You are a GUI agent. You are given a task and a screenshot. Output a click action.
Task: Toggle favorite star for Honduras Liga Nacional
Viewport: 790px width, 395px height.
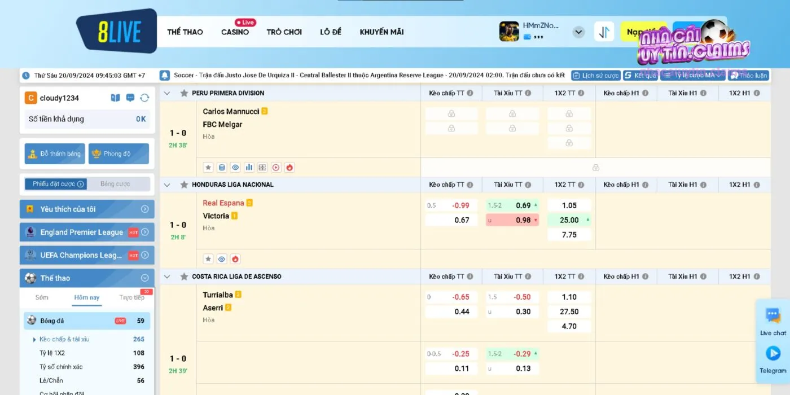tap(184, 185)
